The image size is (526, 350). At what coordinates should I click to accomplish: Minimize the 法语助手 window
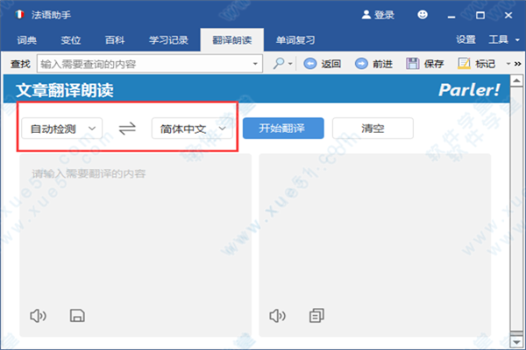coord(451,16)
